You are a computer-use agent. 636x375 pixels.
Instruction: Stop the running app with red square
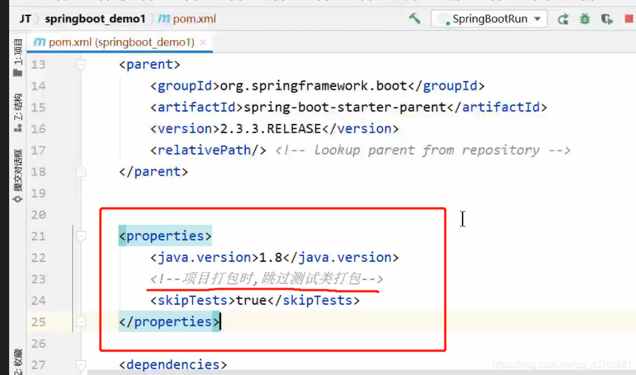(629, 19)
